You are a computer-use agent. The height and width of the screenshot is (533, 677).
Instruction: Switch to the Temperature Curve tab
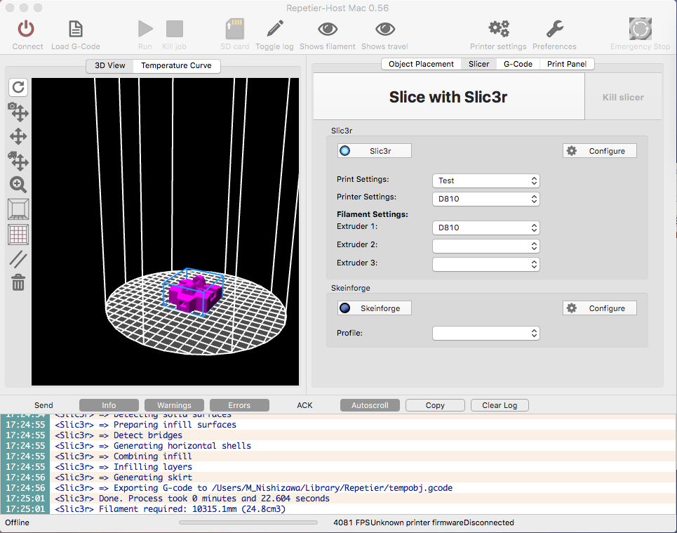click(x=176, y=65)
